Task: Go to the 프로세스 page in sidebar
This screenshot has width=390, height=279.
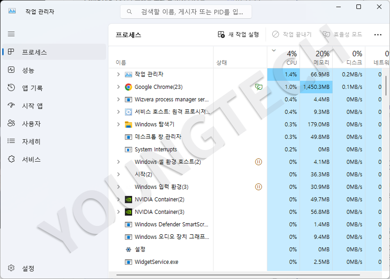Action: (x=54, y=52)
